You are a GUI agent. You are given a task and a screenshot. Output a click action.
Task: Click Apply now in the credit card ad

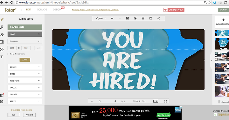click(x=163, y=115)
